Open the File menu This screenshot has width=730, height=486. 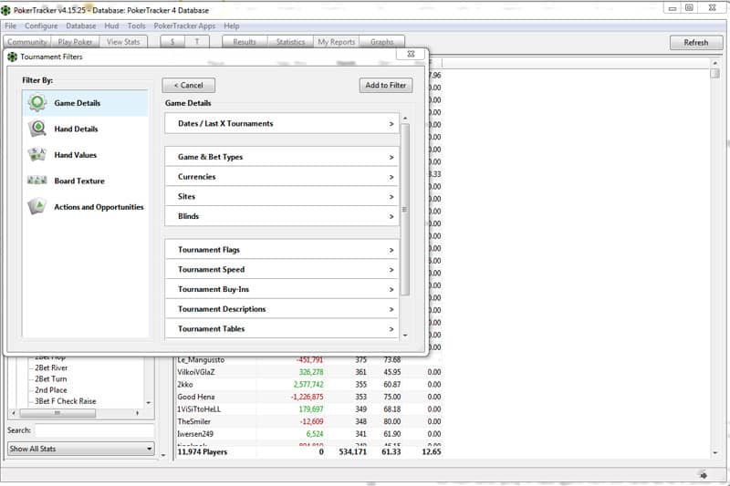click(x=10, y=26)
